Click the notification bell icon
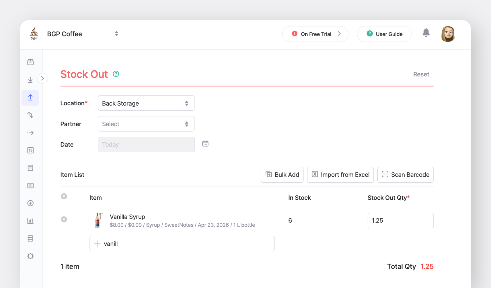491x288 pixels. coord(426,33)
